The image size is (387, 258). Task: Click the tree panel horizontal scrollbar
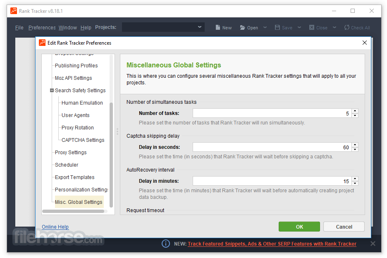[x=73, y=211]
